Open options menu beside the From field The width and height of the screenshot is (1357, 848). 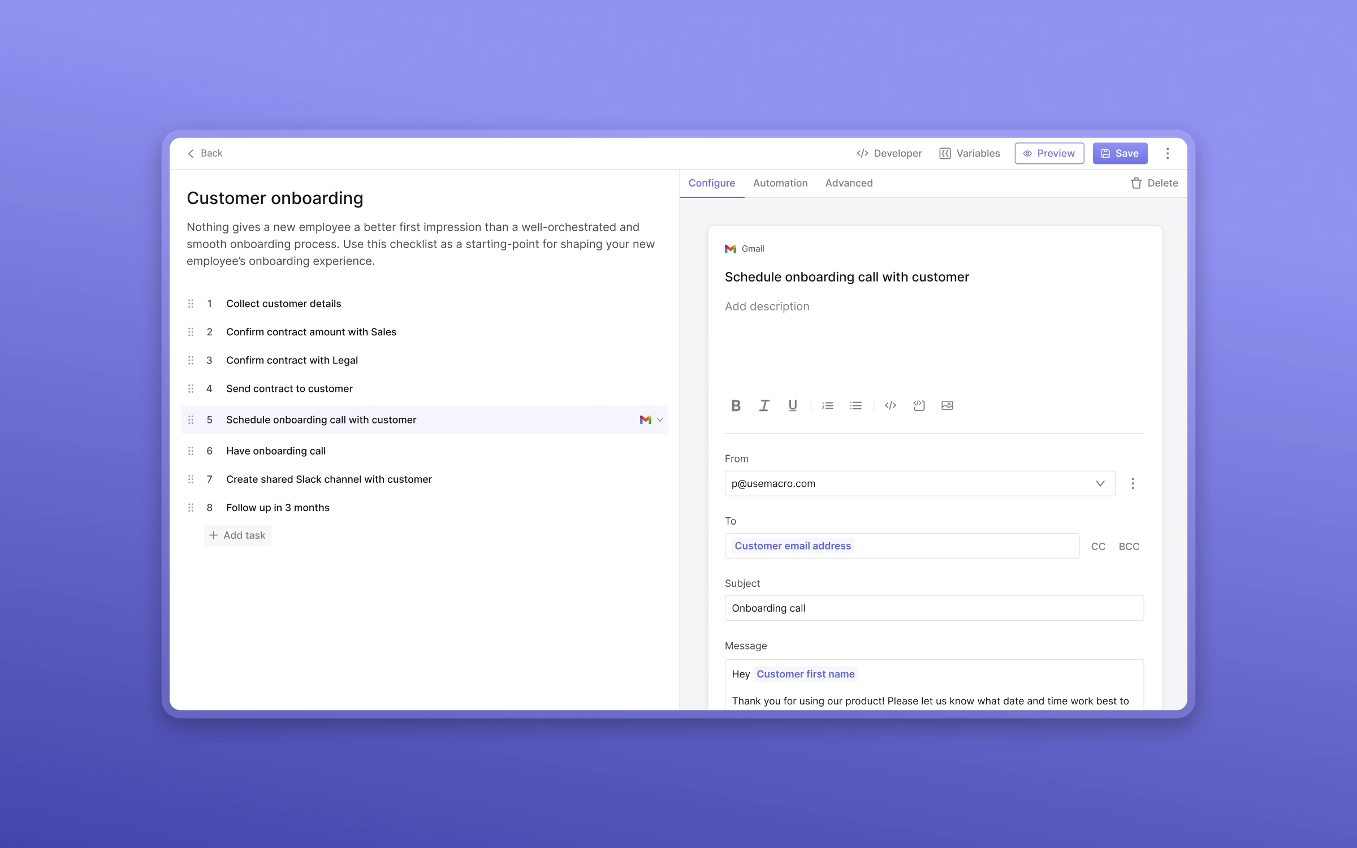coord(1133,483)
